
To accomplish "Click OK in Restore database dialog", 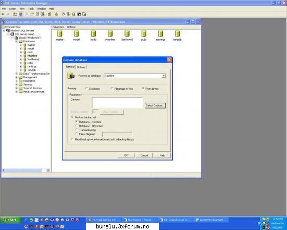I will (126, 155).
